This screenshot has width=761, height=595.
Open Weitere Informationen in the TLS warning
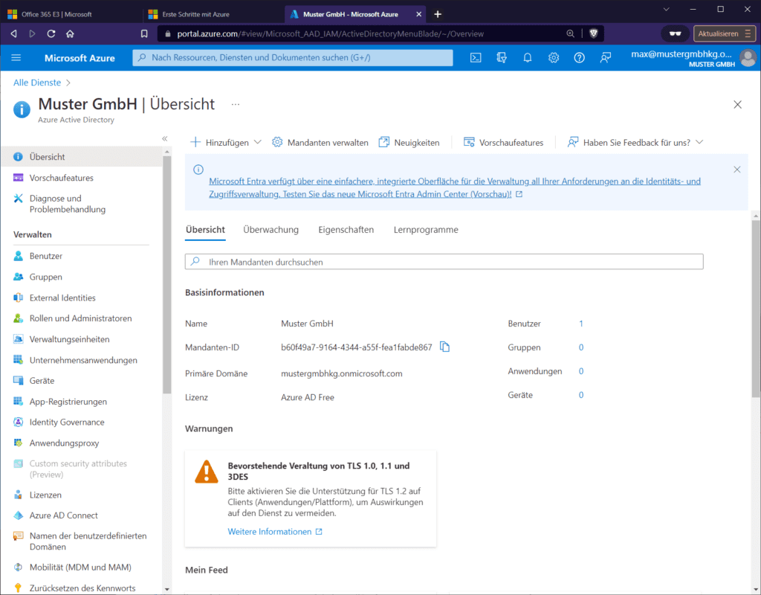(275, 532)
